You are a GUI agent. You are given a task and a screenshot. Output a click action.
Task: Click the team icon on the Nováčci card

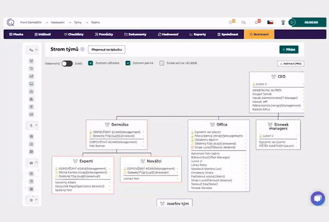point(143,161)
